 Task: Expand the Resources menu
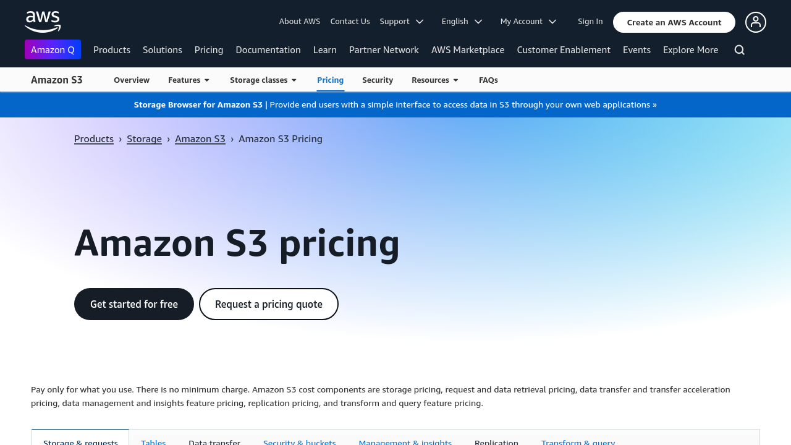pyautogui.click(x=435, y=80)
